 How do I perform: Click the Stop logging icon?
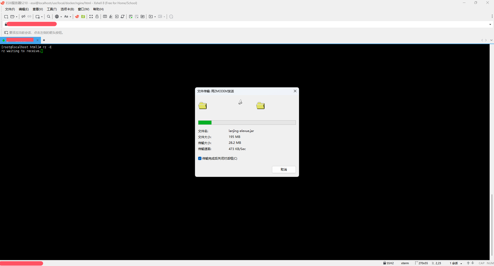click(x=137, y=16)
